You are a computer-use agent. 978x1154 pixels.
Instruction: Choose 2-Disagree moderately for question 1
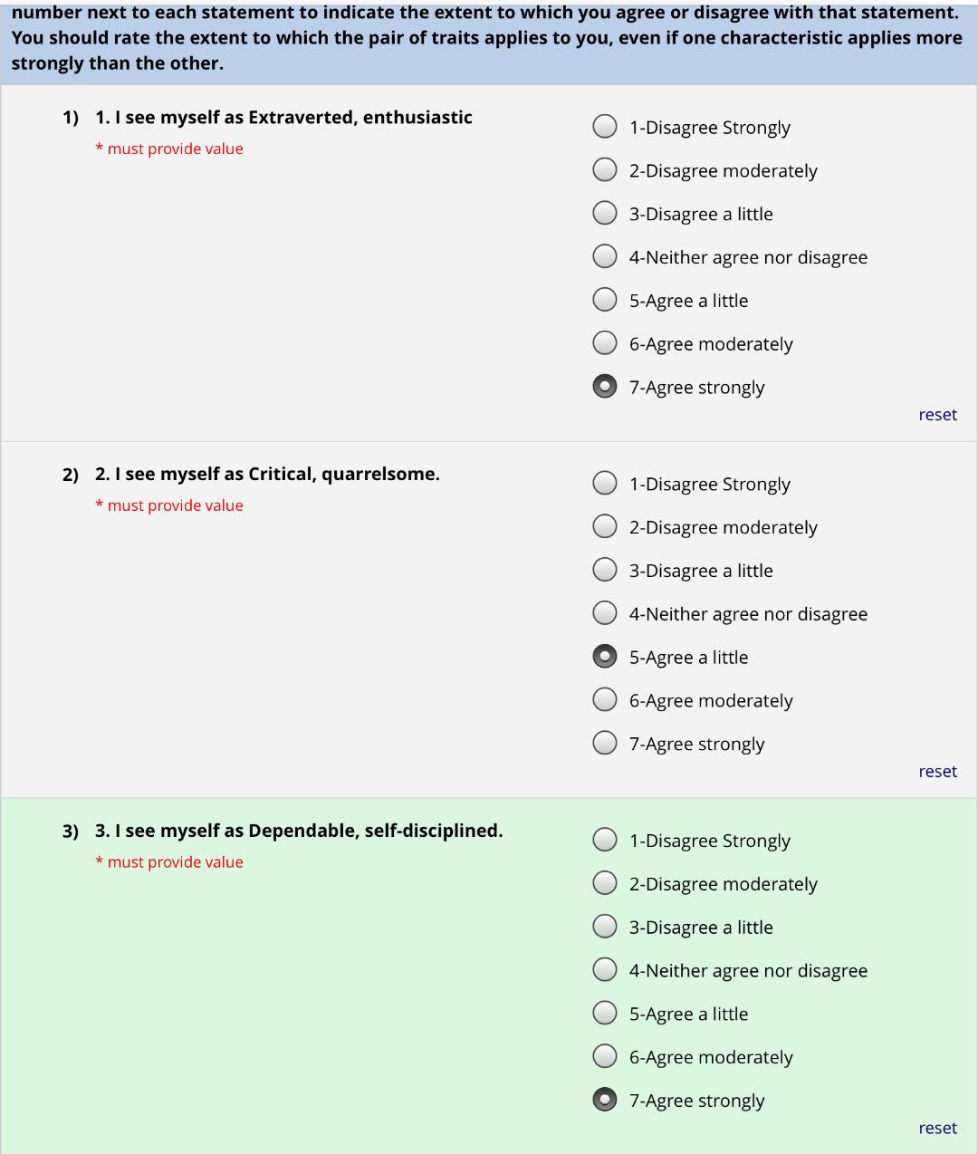coord(605,170)
